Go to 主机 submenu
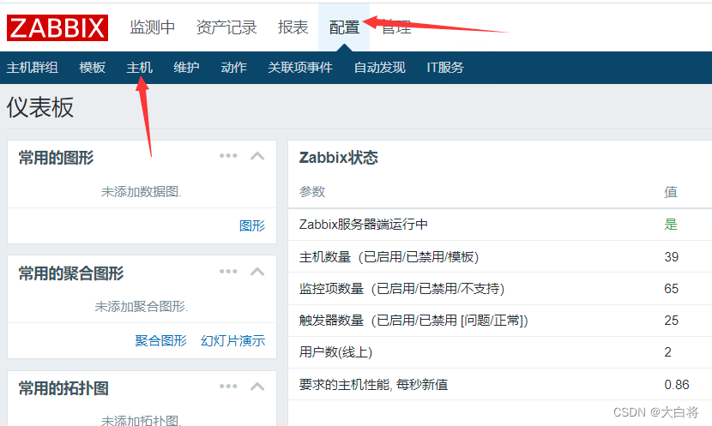This screenshot has width=712, height=426. tap(140, 68)
